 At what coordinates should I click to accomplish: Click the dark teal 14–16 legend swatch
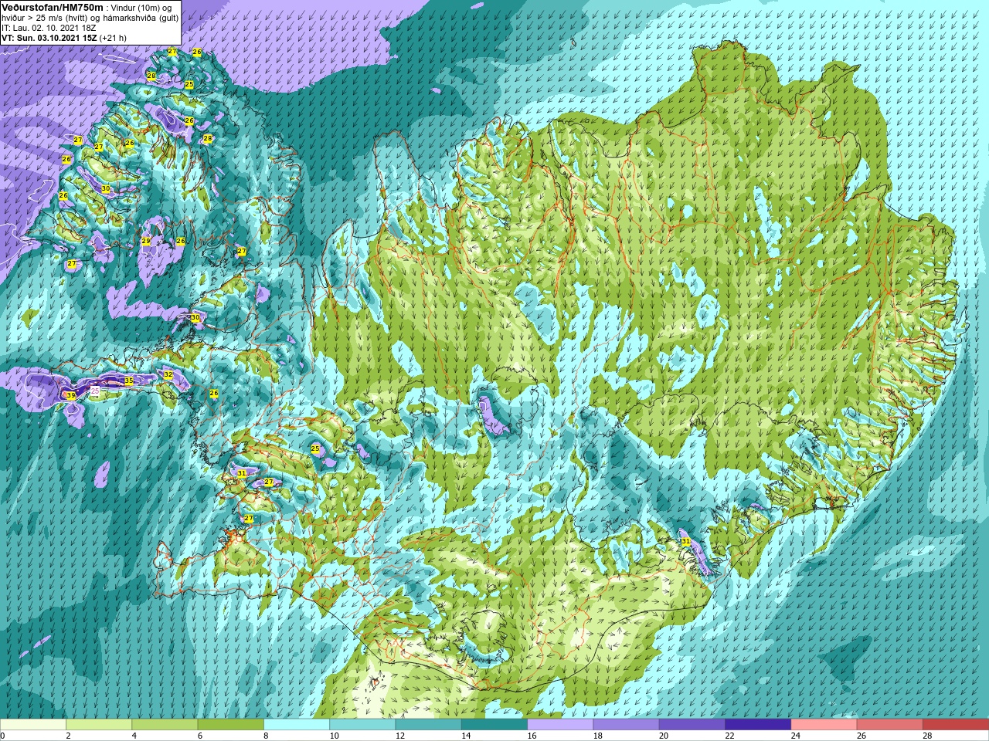494,725
